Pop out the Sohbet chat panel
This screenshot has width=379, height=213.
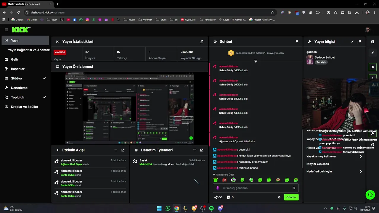point(296,42)
